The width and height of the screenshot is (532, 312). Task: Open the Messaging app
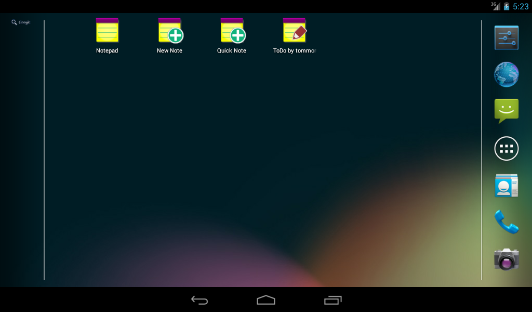click(x=506, y=111)
